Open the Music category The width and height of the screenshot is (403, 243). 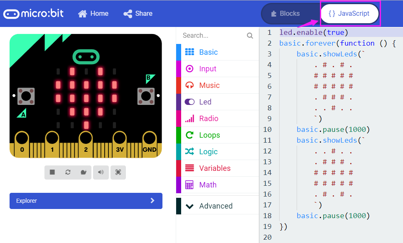click(x=217, y=85)
